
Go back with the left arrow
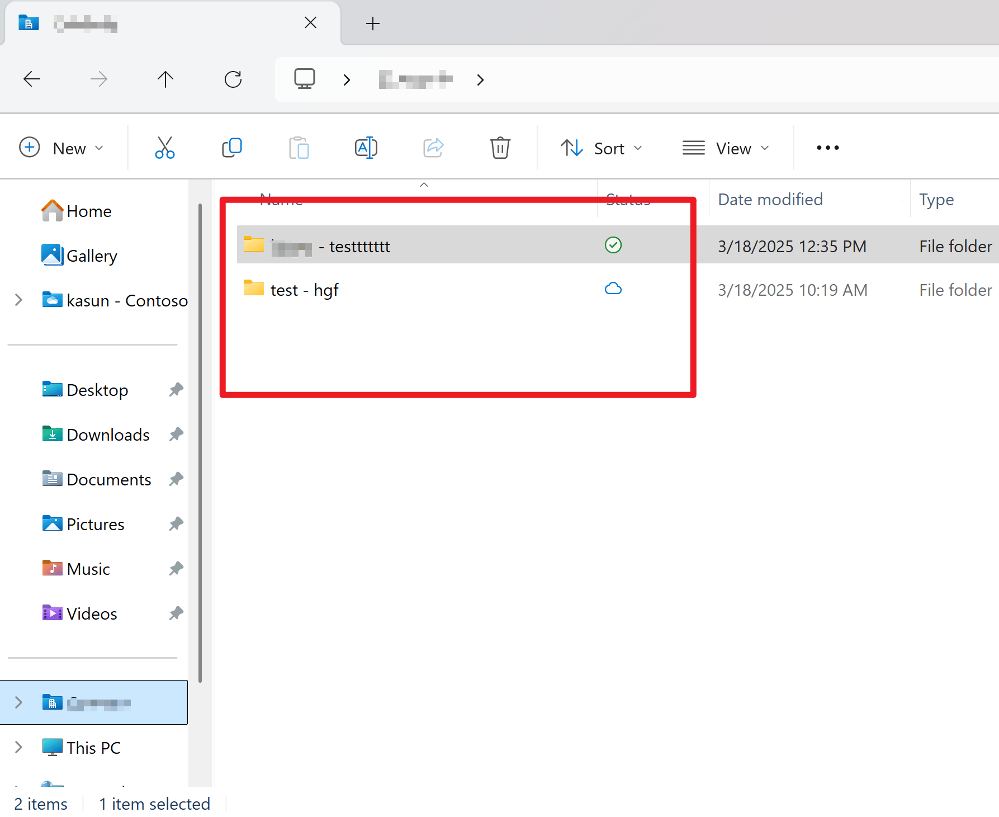point(32,79)
